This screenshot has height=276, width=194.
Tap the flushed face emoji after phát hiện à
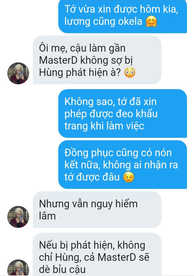pyautogui.click(x=130, y=72)
